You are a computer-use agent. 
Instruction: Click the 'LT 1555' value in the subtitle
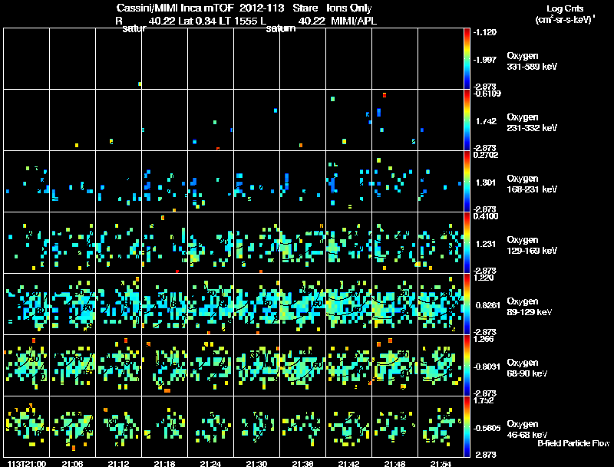238,21
